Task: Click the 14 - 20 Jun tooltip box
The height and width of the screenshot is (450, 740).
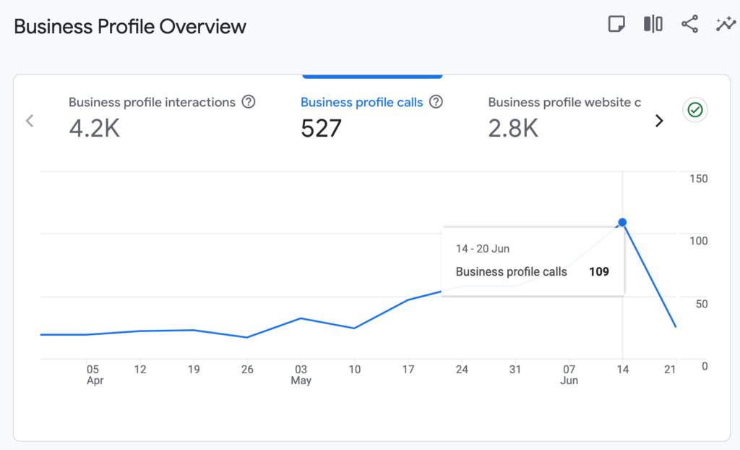Action: (533, 261)
